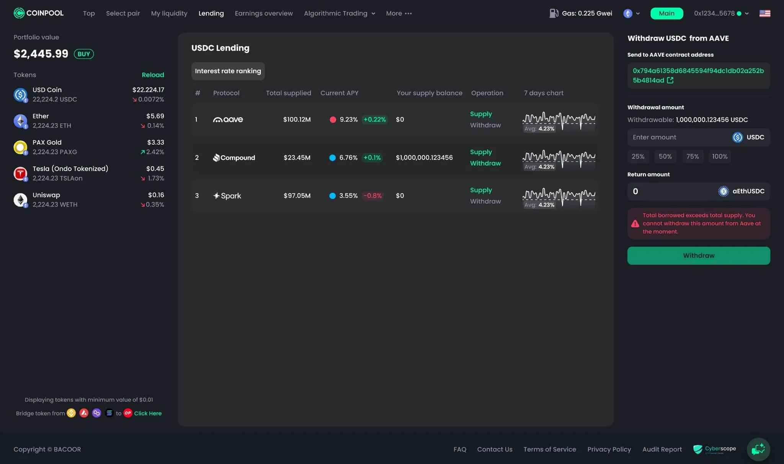Viewport: 784px width, 464px height.
Task: Open the chat support bubble icon
Action: [x=758, y=449]
